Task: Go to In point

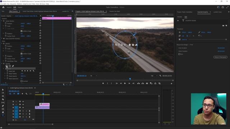Action: point(116,83)
